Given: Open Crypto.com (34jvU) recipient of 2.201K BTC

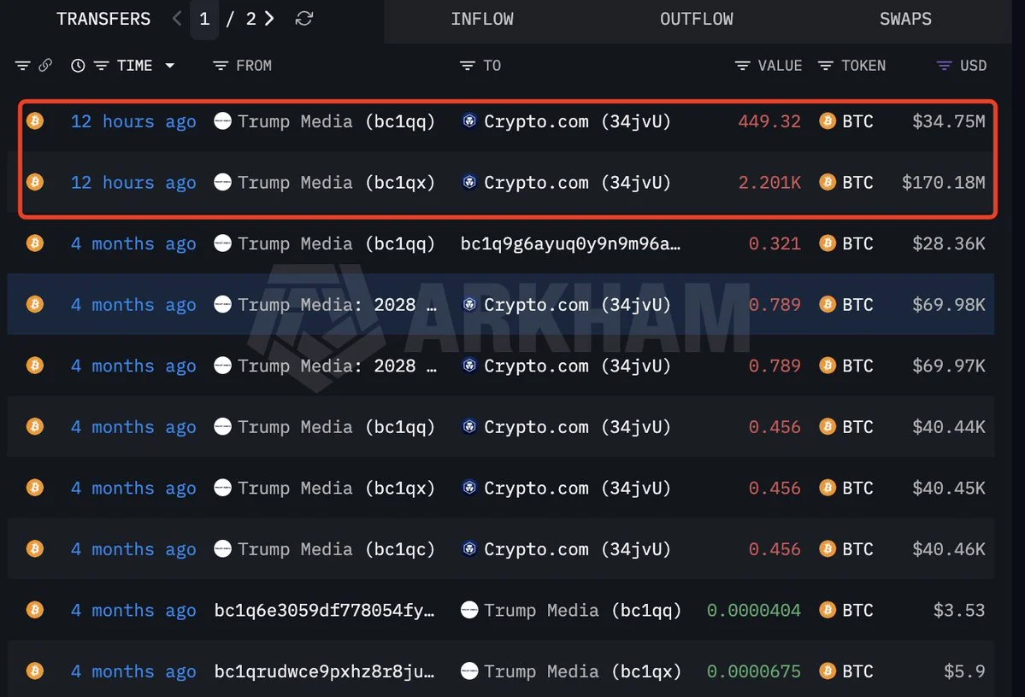Looking at the screenshot, I should [x=577, y=182].
